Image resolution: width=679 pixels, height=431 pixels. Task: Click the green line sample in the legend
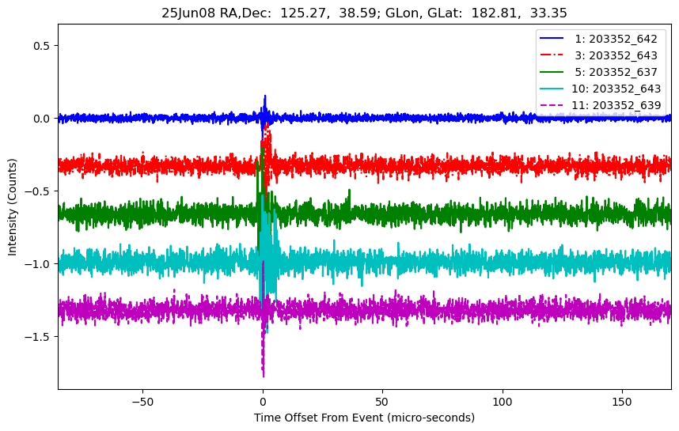tap(552, 72)
